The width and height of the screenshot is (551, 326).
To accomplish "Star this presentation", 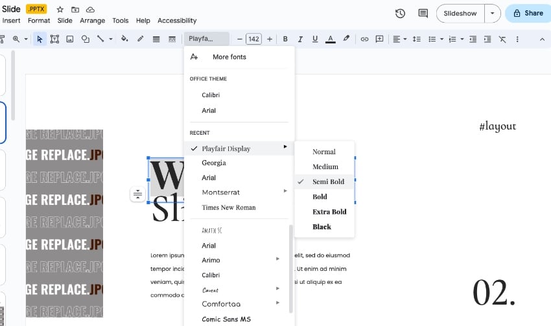I will [60, 10].
